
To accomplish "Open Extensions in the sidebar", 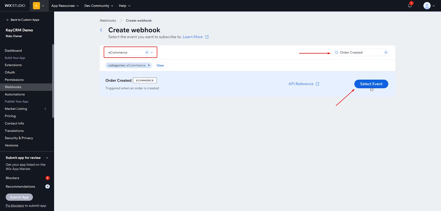I will coord(13,65).
